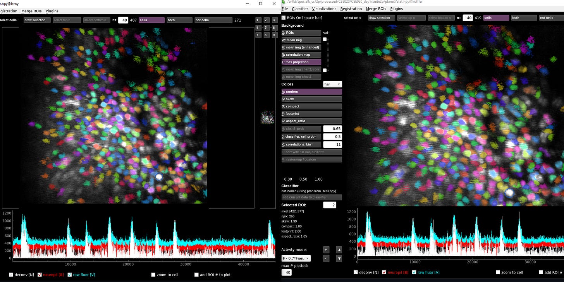The height and width of the screenshot is (282, 564).
Task: Click the plus activity scale button
Action: (326, 250)
